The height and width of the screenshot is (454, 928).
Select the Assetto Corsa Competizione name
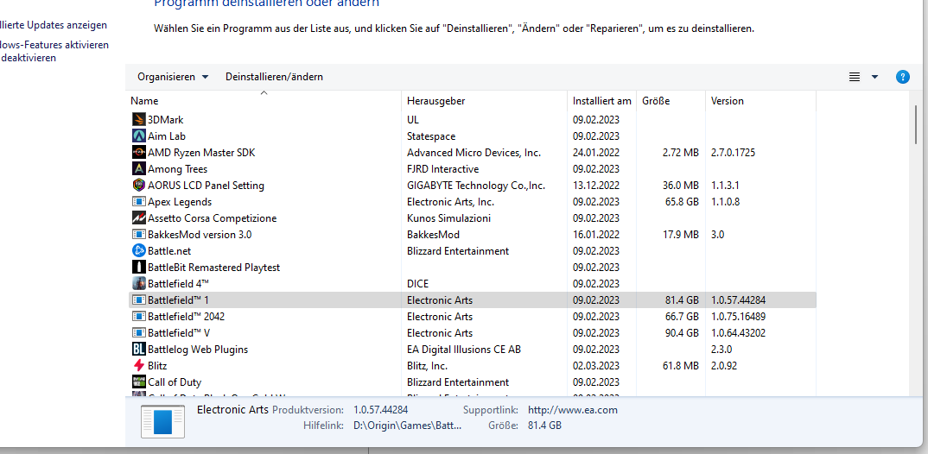212,218
